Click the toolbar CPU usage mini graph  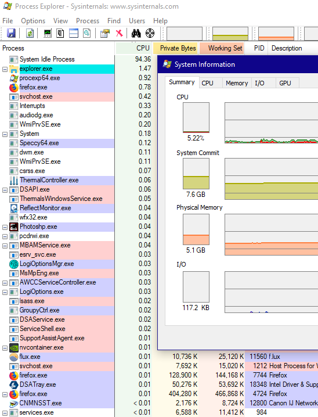(x=185, y=34)
